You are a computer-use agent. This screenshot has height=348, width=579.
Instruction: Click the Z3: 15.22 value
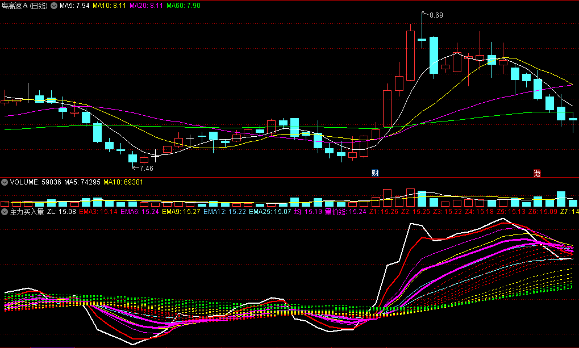448,212
